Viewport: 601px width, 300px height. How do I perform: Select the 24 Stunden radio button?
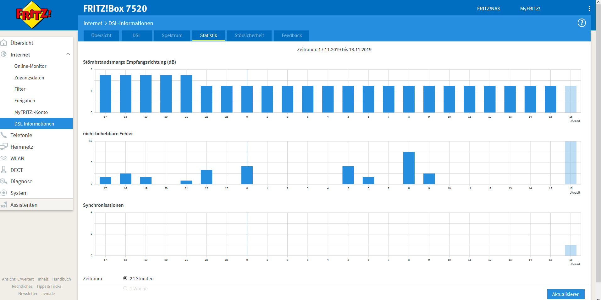(x=125, y=278)
